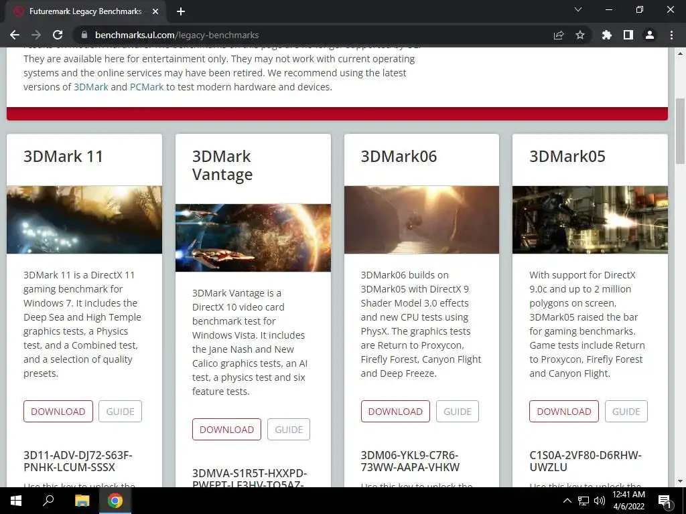The height and width of the screenshot is (514, 686).
Task: Toggle the Chrome side panel
Action: click(x=628, y=35)
